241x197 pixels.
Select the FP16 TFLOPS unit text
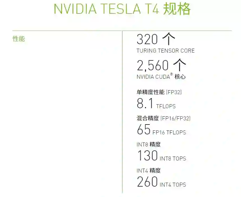click(x=169, y=132)
